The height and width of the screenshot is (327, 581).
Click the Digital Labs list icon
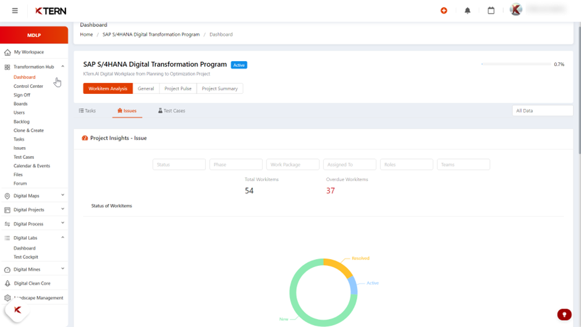click(7, 238)
